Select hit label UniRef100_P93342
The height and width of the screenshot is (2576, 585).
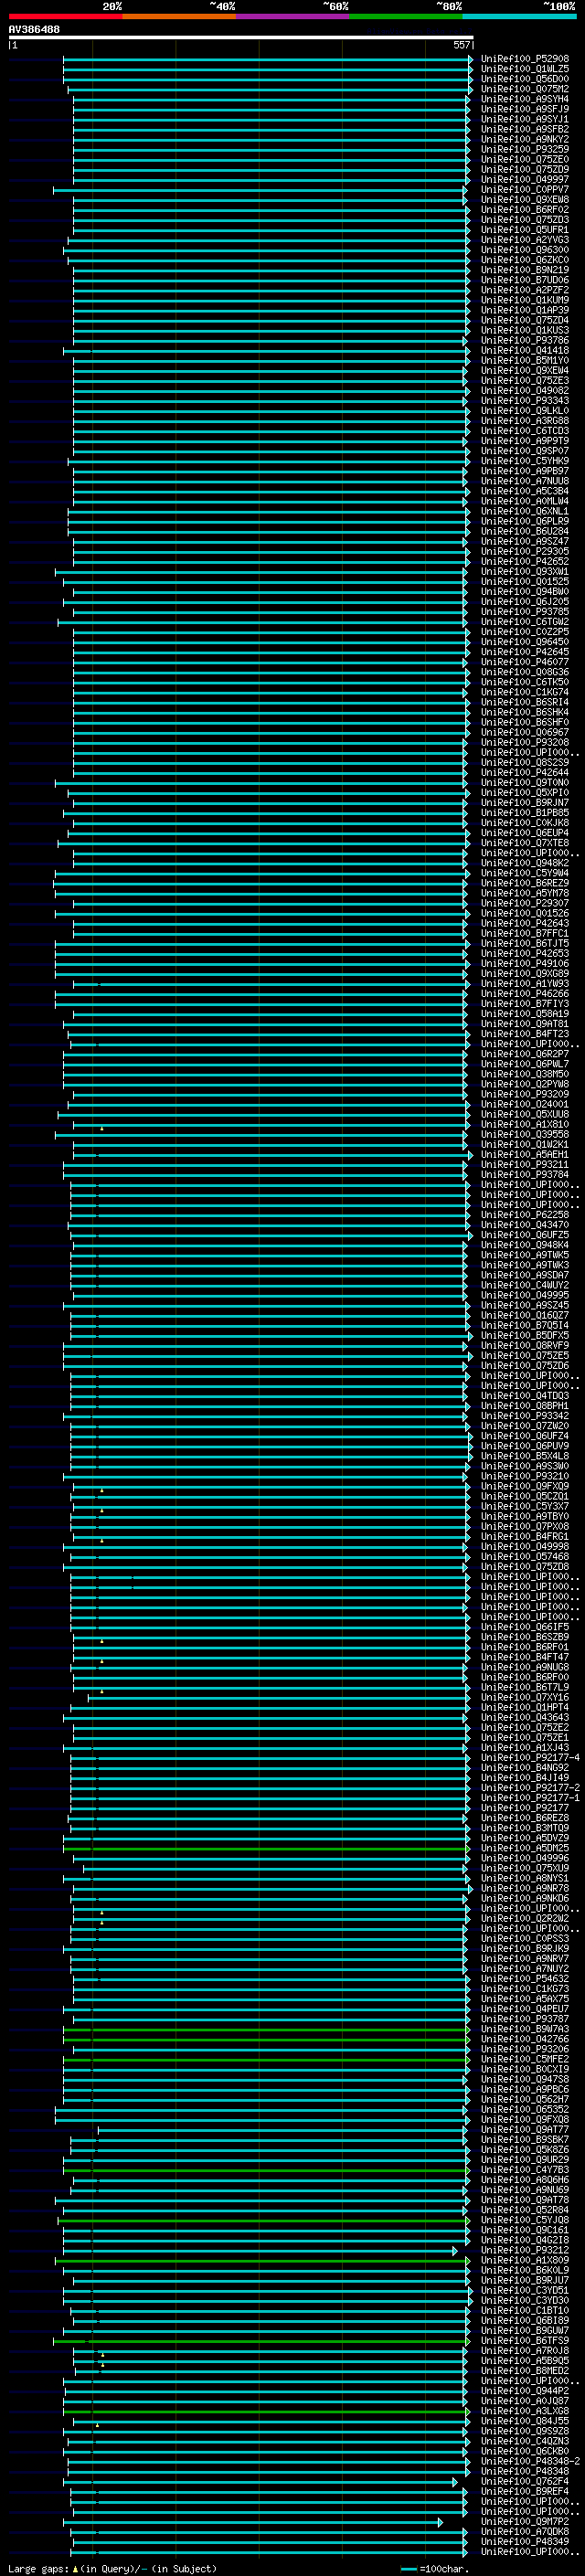coord(524,1416)
